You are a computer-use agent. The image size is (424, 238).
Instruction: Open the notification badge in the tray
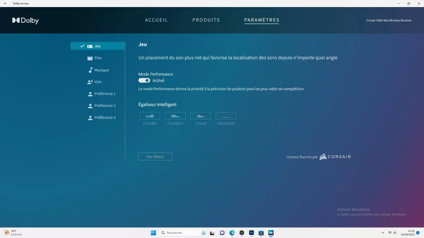(x=418, y=233)
